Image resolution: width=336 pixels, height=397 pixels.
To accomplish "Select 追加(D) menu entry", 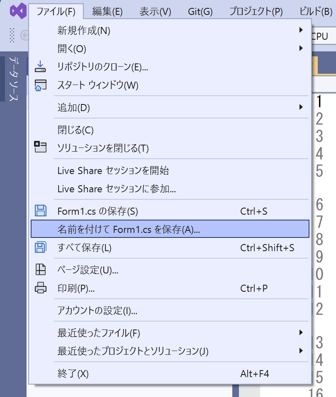I will click(x=170, y=107).
